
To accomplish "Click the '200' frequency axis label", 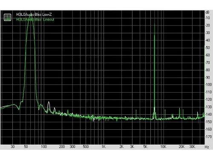I will 62,147.
